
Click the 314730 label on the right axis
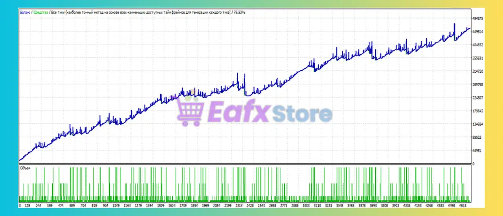[x=478, y=71]
